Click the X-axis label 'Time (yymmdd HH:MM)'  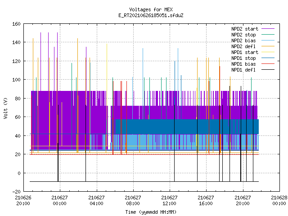click(x=151, y=212)
